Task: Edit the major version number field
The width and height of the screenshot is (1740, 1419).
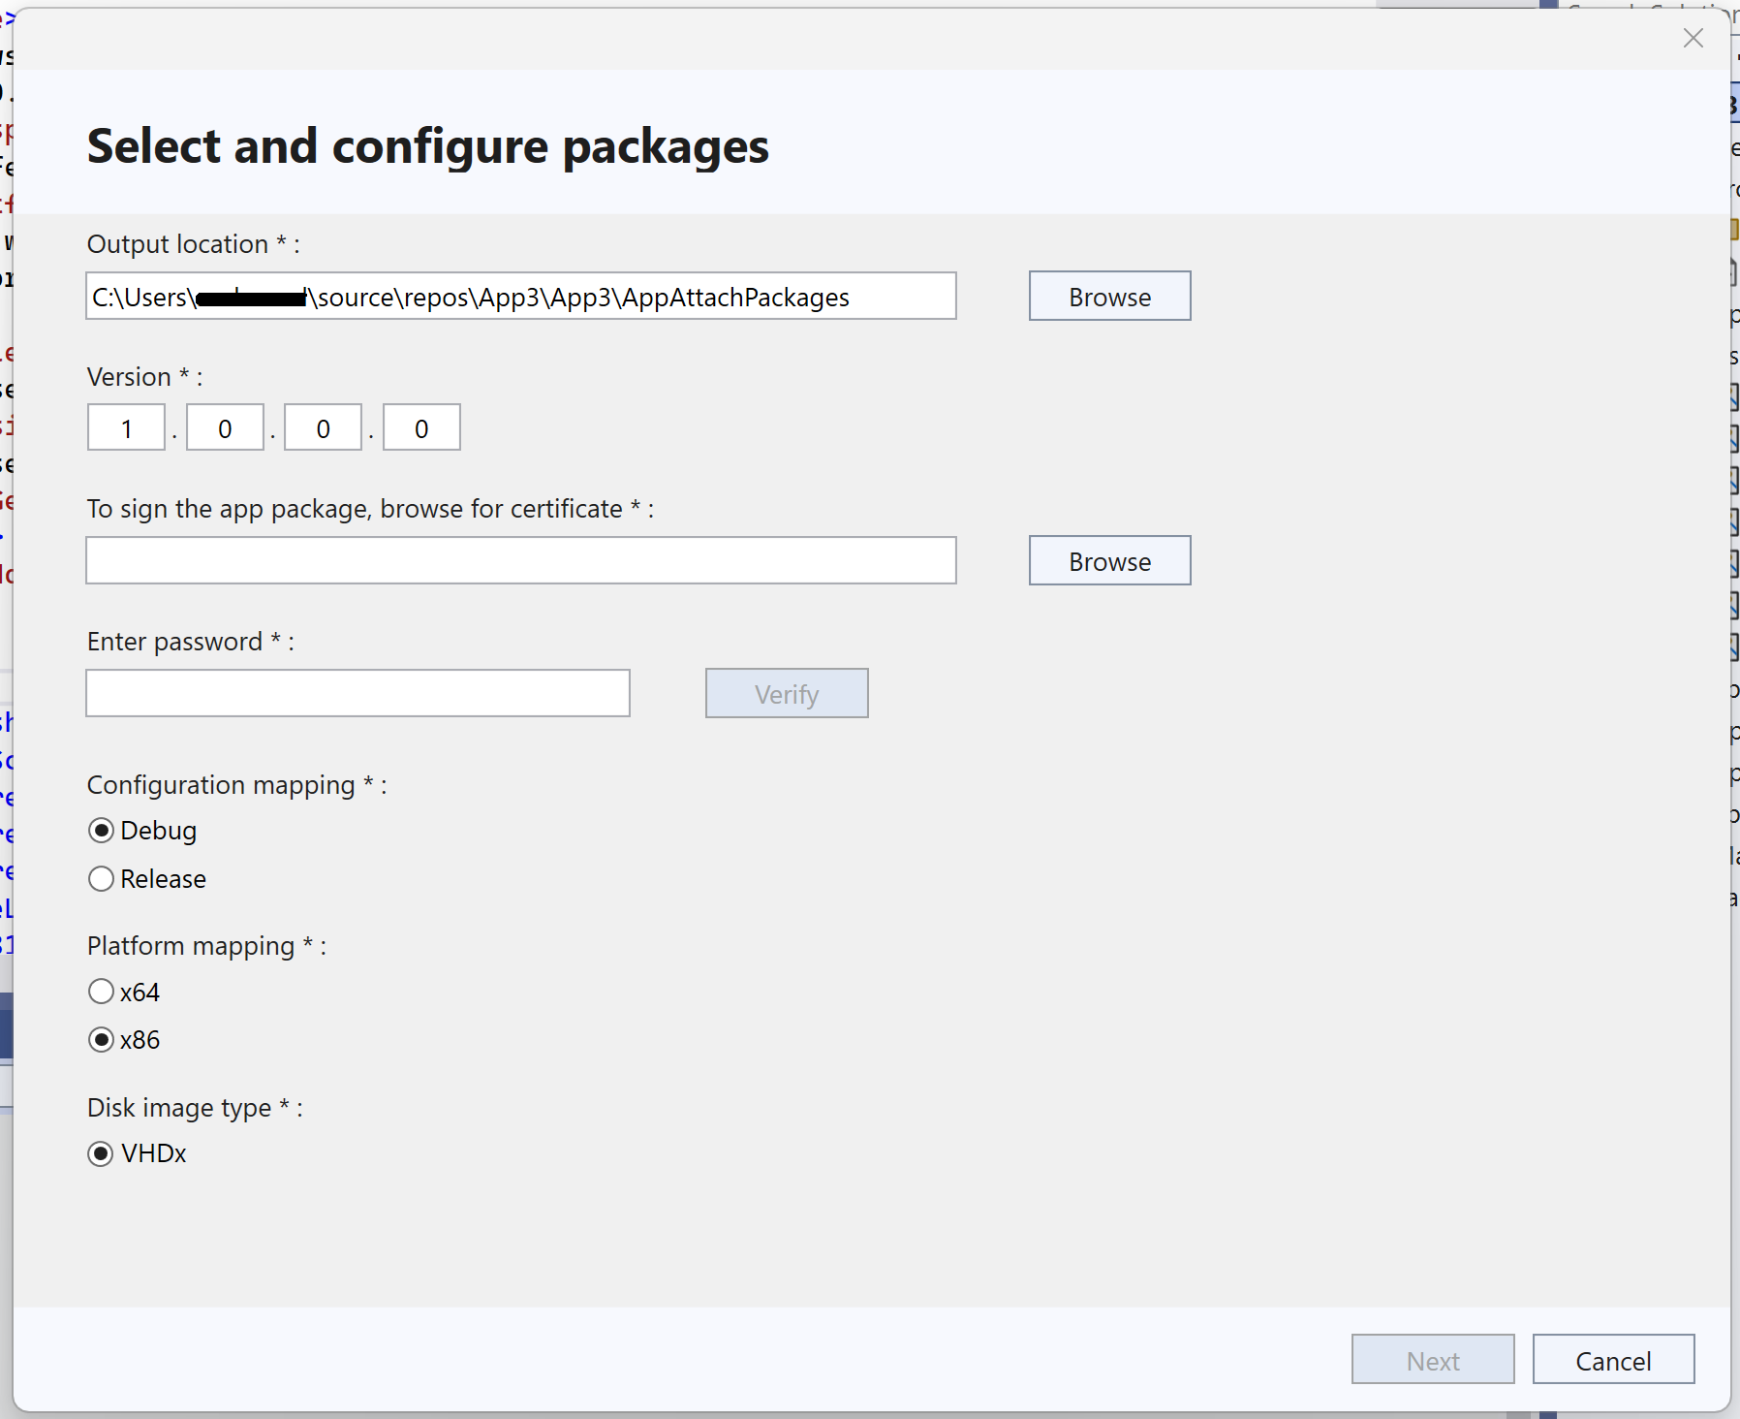Action: pyautogui.click(x=125, y=426)
